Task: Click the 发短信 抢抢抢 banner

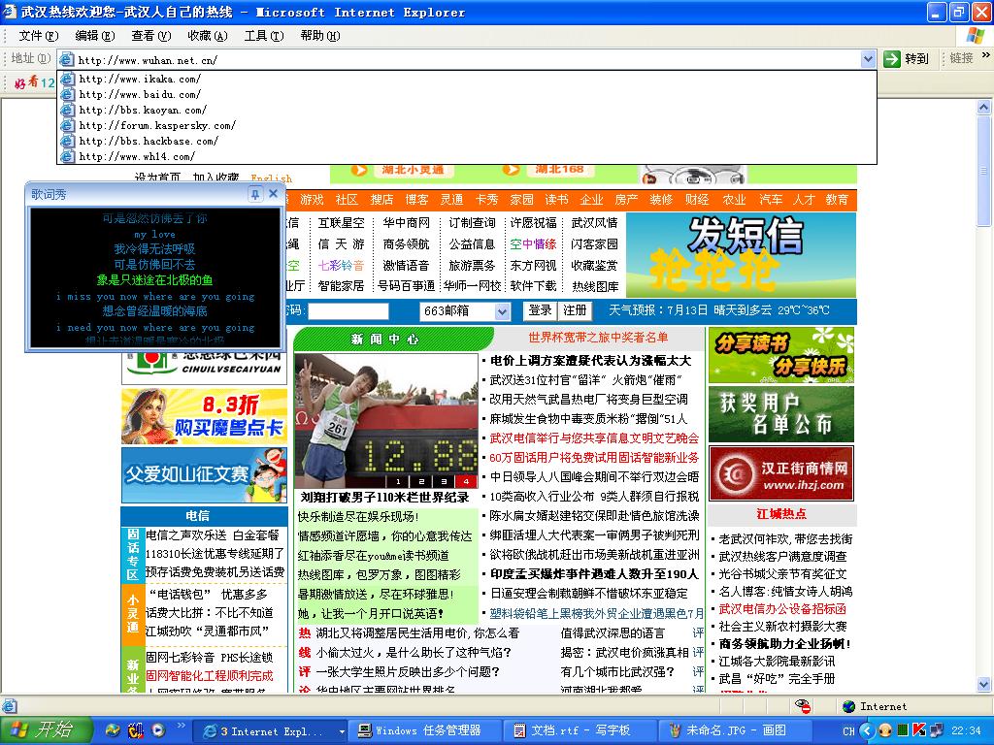Action: (x=741, y=255)
